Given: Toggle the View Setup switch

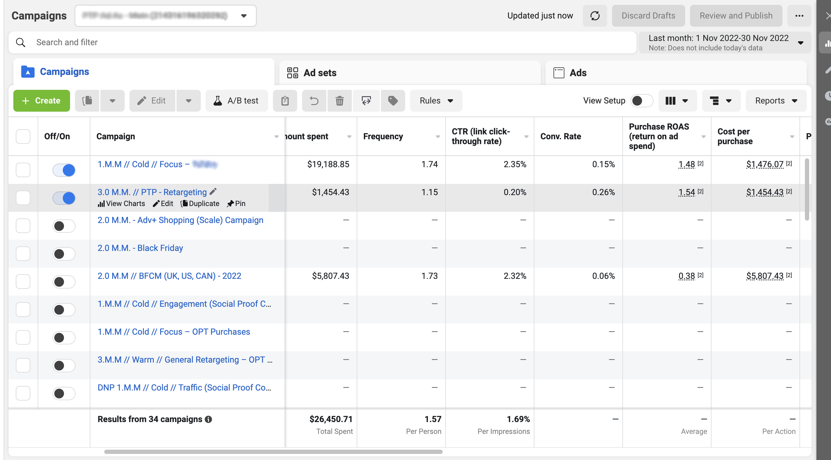Looking at the screenshot, I should pos(641,101).
